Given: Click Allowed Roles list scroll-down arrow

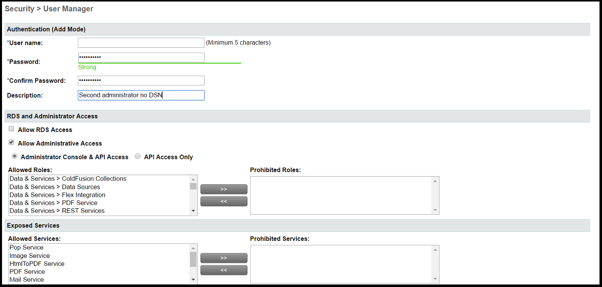Looking at the screenshot, I should (193, 211).
